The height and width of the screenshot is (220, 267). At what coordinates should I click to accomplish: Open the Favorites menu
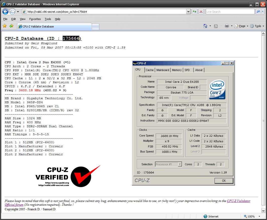click(35, 19)
